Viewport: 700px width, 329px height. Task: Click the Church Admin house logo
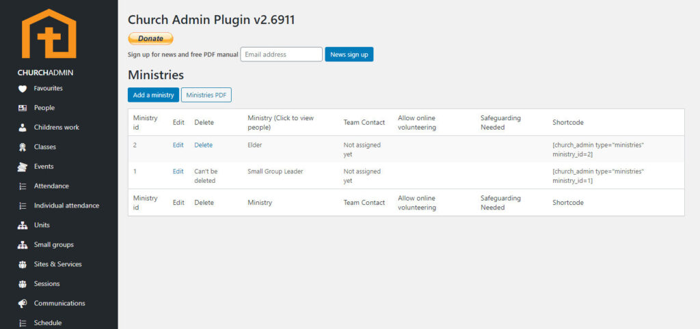tap(49, 34)
